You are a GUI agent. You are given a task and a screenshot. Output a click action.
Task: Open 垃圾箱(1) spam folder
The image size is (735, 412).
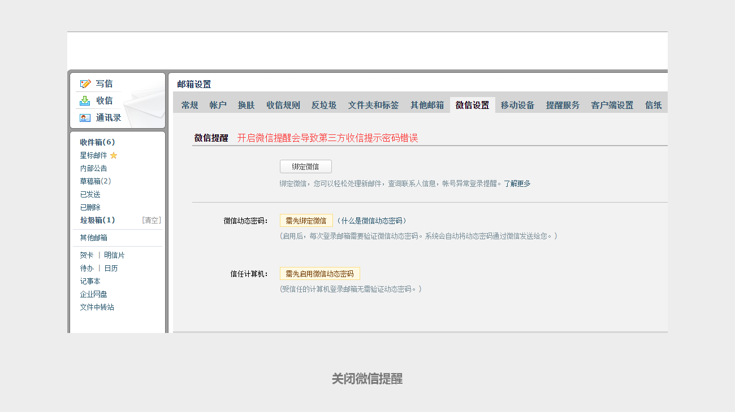point(97,220)
